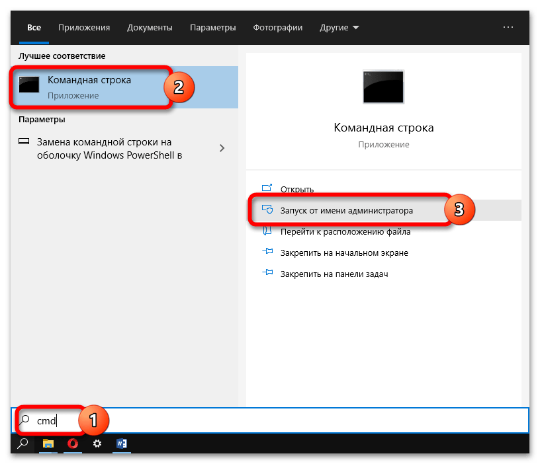540x464 pixels.
Task: Click the cmd icon in best match
Action: pyautogui.click(x=29, y=86)
